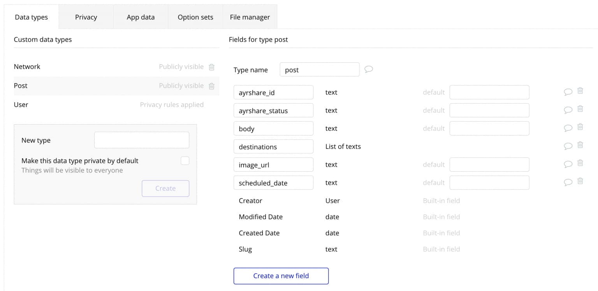Delete the ayrshare_id field
Image resolution: width=598 pixels, height=291 pixels.
coord(580,91)
